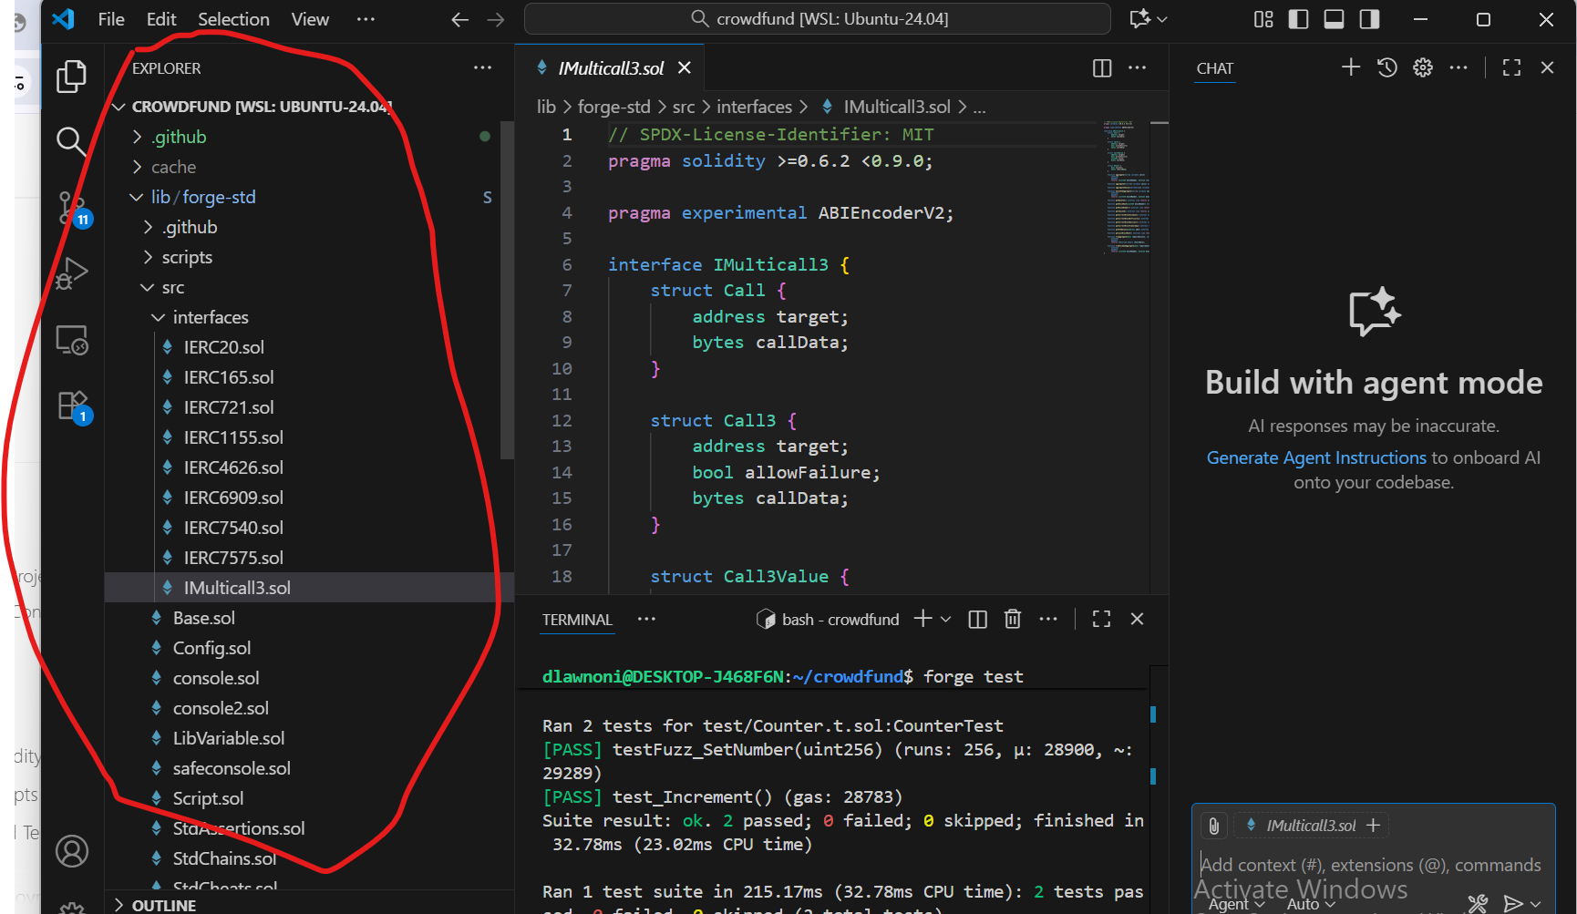Start a new chat with plus icon
This screenshot has height=914, width=1577.
click(1350, 67)
